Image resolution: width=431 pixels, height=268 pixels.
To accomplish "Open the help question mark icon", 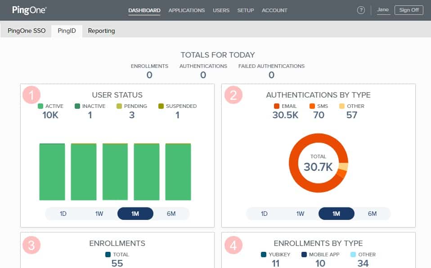I will [x=361, y=10].
